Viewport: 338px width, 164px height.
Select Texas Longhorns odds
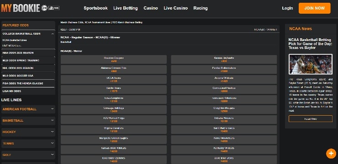(114, 99)
